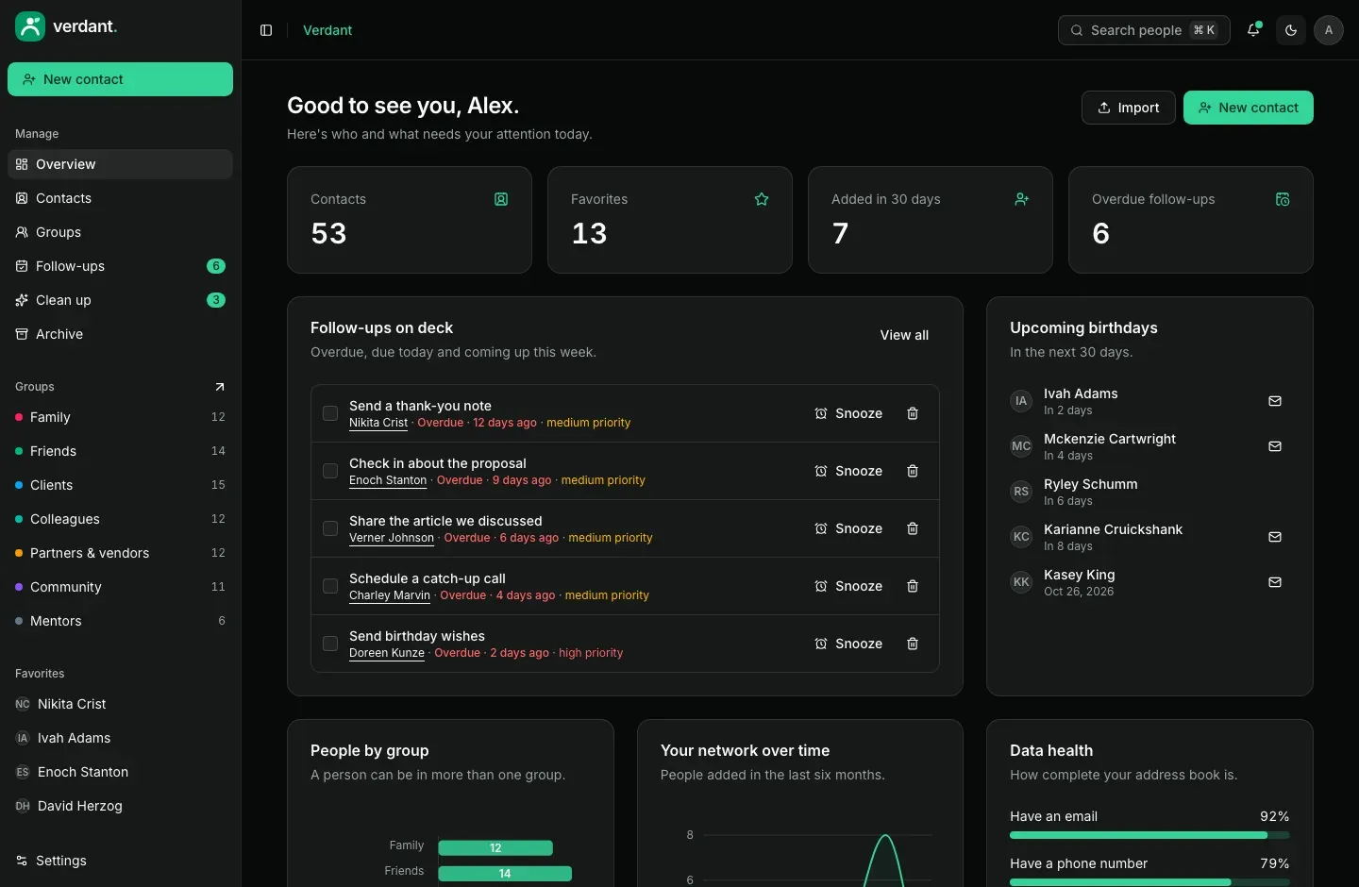1359x887 pixels.
Task: Select the Friends group
Action: [x=120, y=451]
